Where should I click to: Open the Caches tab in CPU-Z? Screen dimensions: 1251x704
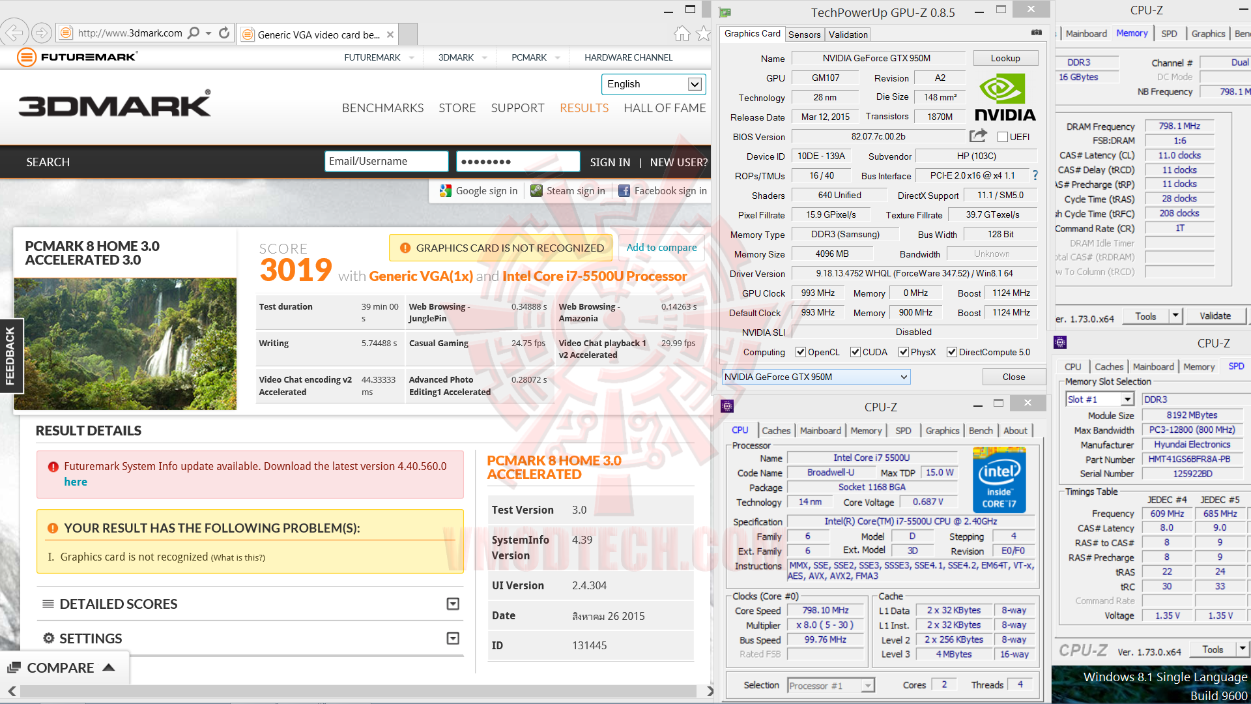click(x=775, y=431)
